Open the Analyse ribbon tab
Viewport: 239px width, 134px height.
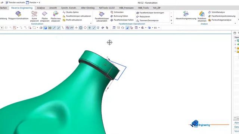41,8
